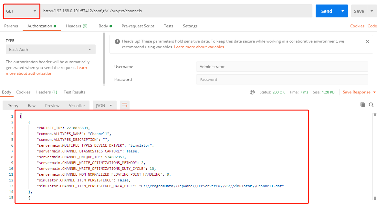Show the response Cookies tab
Viewport: 377px width, 204px height.
(x=23, y=92)
